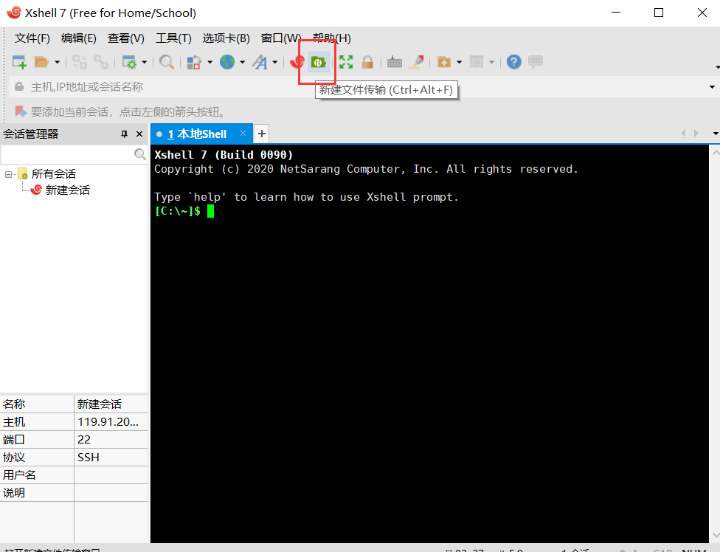The image size is (720, 552).
Task: Click New File Transfer Xftp icon
Action: (318, 61)
